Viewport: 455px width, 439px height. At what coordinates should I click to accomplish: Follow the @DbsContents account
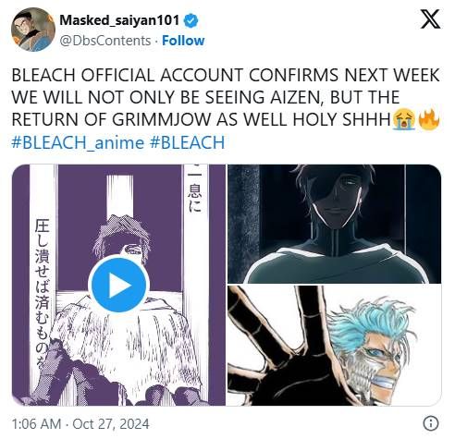[183, 41]
